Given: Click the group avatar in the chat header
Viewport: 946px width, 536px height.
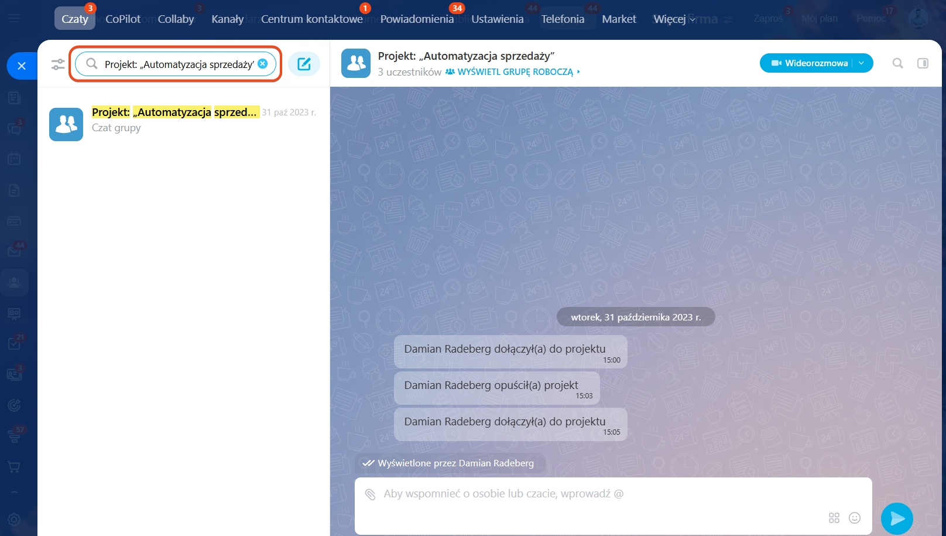Looking at the screenshot, I should (356, 63).
